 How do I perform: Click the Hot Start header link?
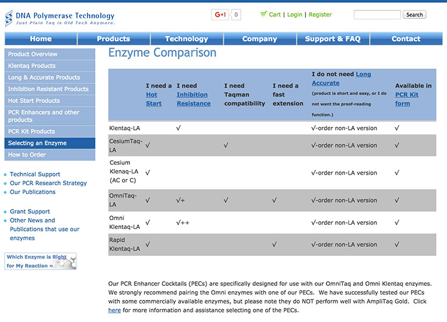pyautogui.click(x=154, y=99)
